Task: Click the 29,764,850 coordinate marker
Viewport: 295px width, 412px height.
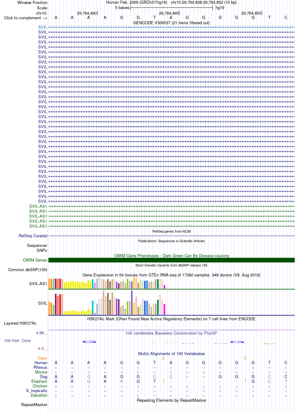Action: (251, 13)
